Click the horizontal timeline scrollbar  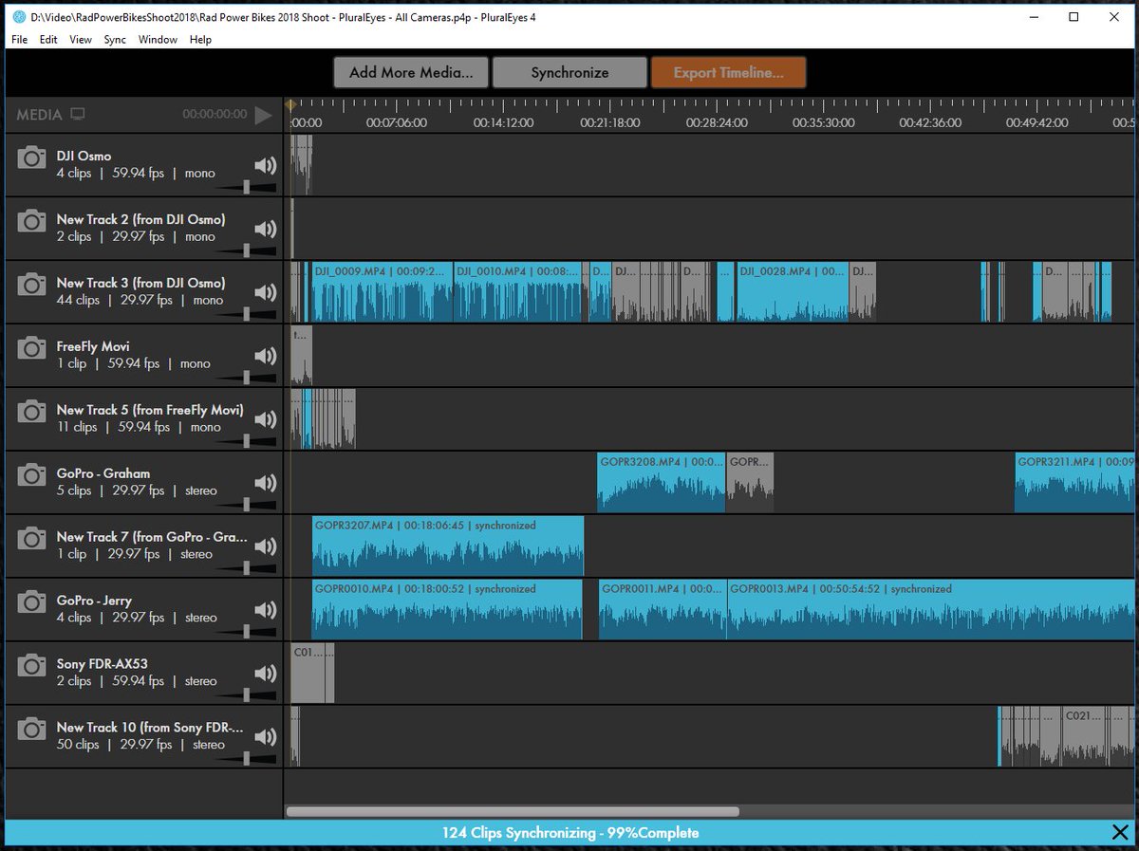(x=513, y=811)
